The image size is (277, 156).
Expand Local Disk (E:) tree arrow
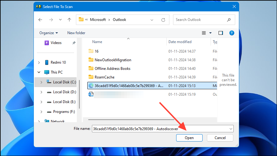[x=41, y=102]
